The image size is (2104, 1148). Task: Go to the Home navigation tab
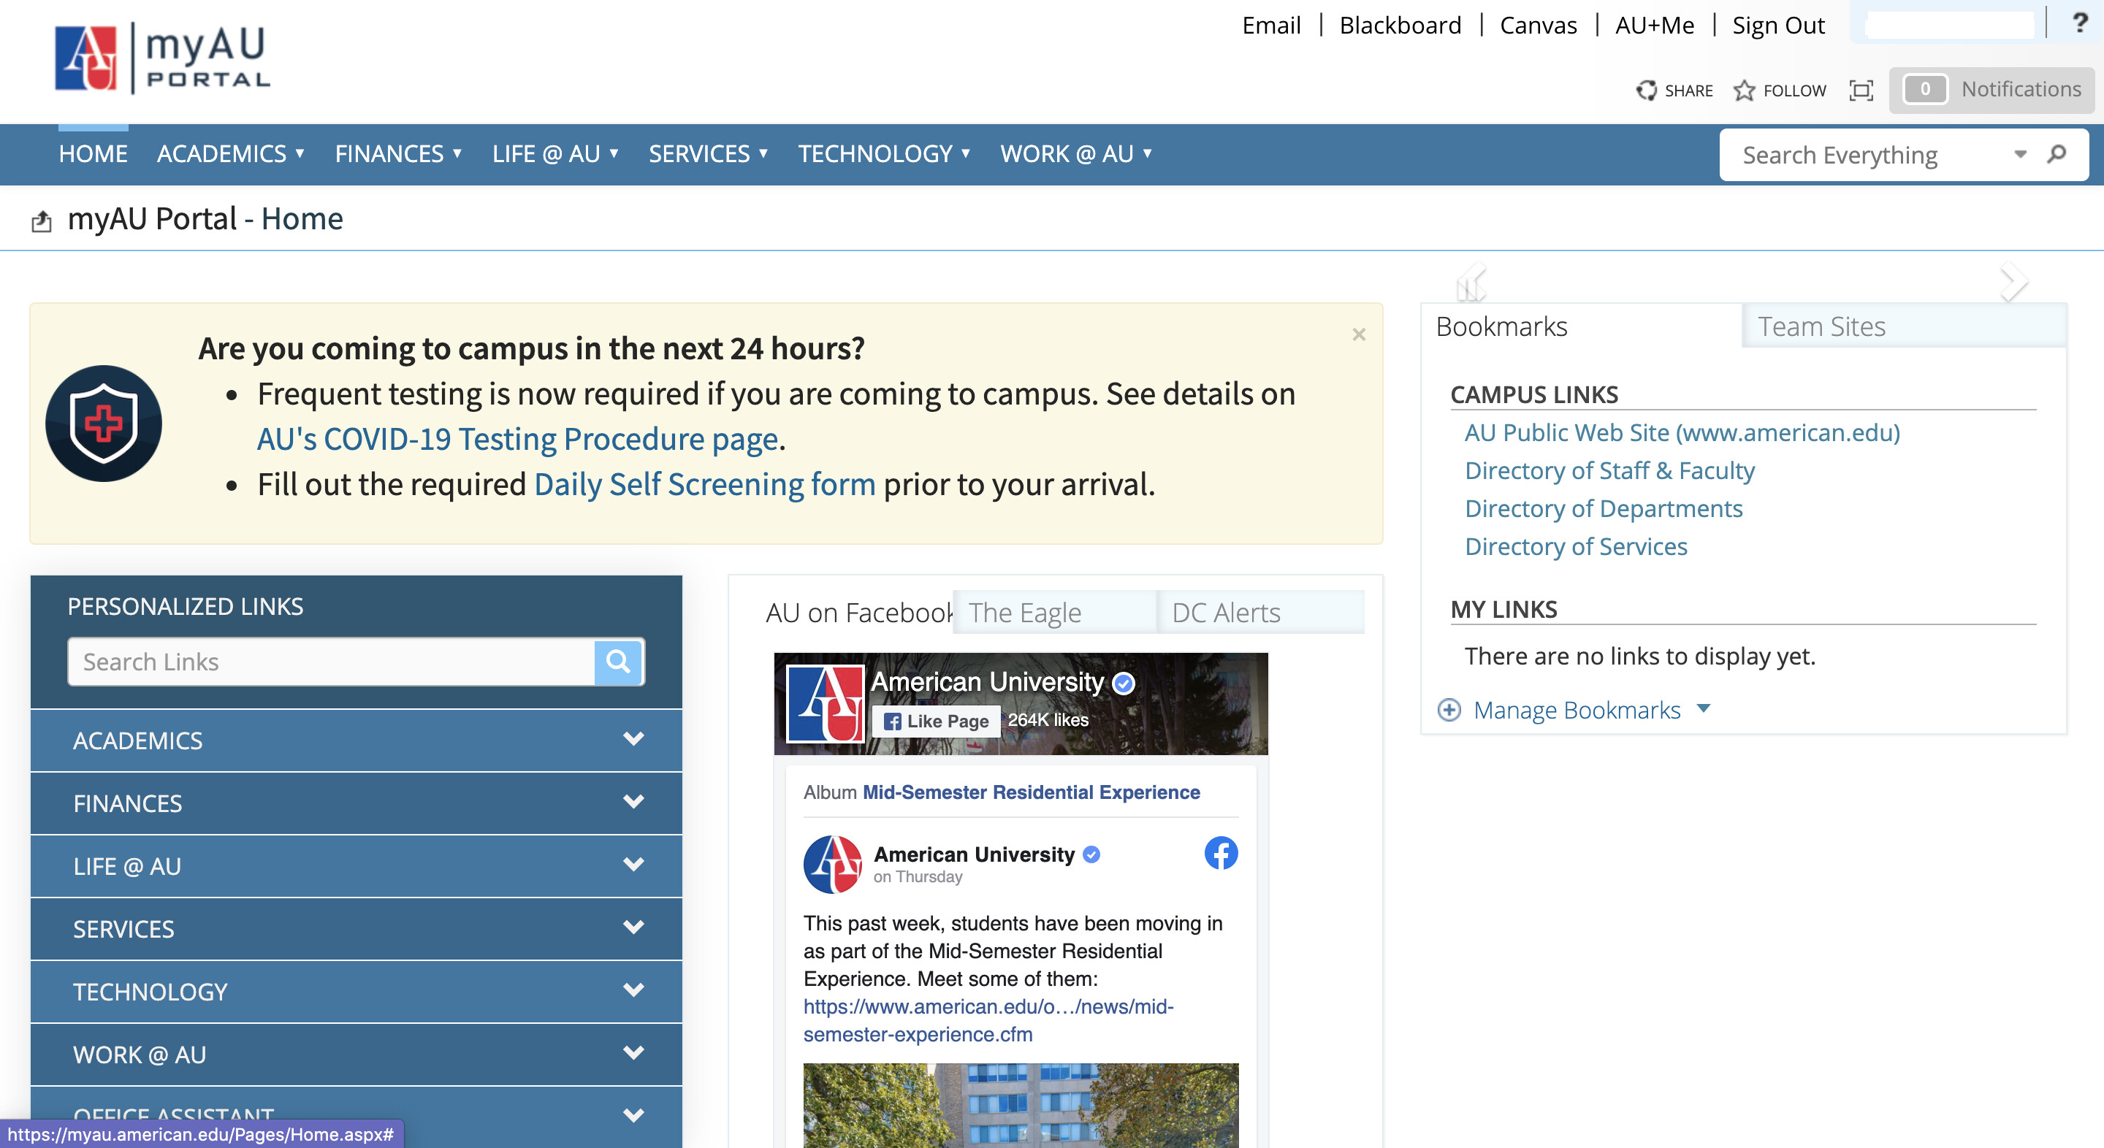(93, 153)
